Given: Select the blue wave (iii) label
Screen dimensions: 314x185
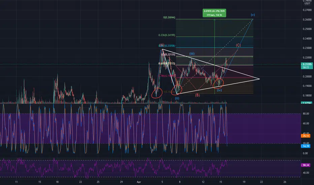Looking at the screenshot, I should coord(192,53).
